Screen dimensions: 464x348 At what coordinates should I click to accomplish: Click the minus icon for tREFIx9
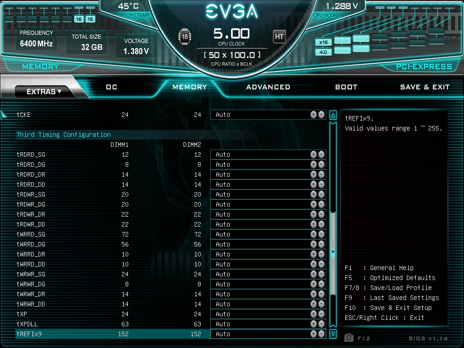[321, 334]
